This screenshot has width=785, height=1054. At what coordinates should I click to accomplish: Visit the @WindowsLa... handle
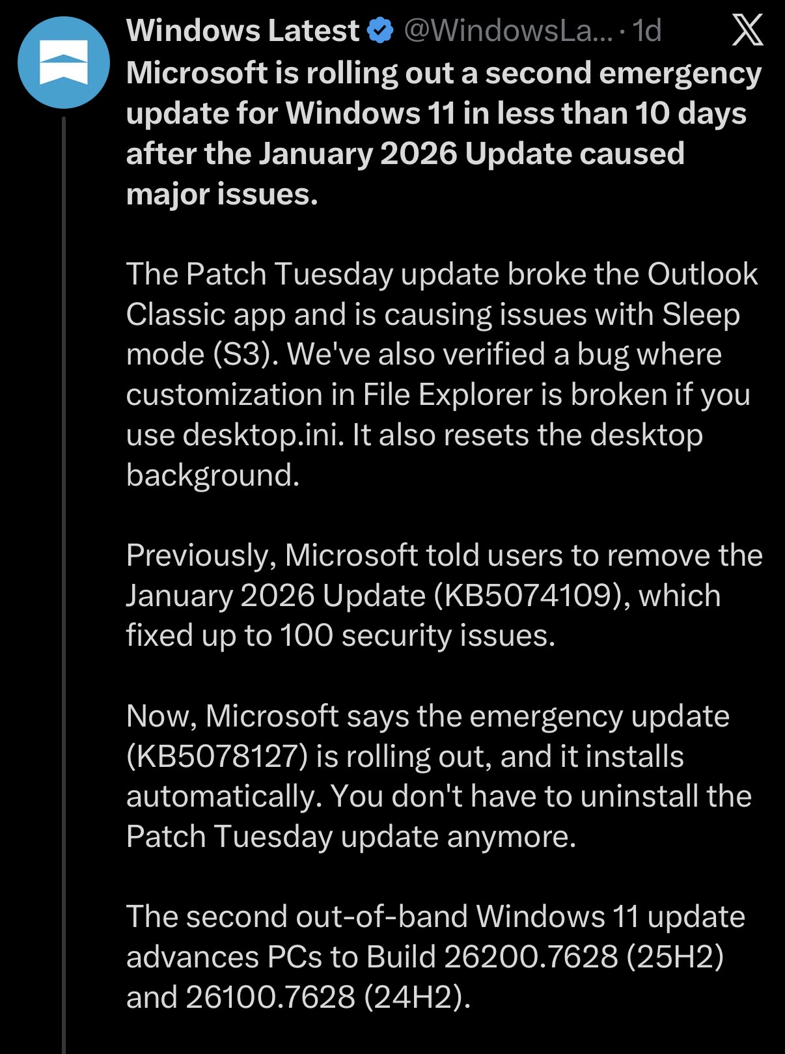pos(508,31)
